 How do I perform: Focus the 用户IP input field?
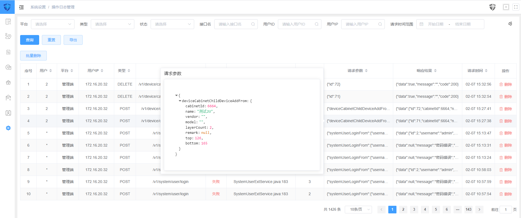tap(363, 24)
